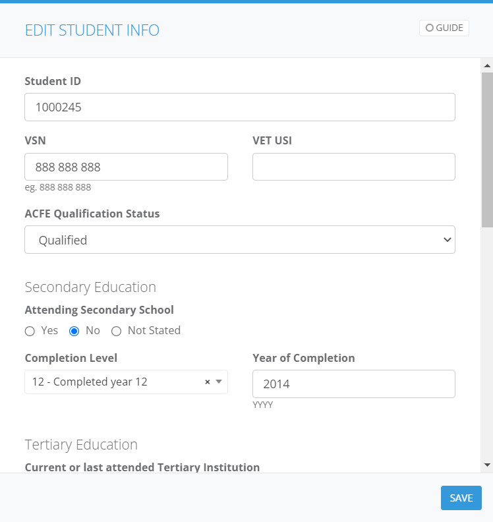Click the ACFE Qualification Status label
Screen dimensions: 493x522
click(x=92, y=214)
